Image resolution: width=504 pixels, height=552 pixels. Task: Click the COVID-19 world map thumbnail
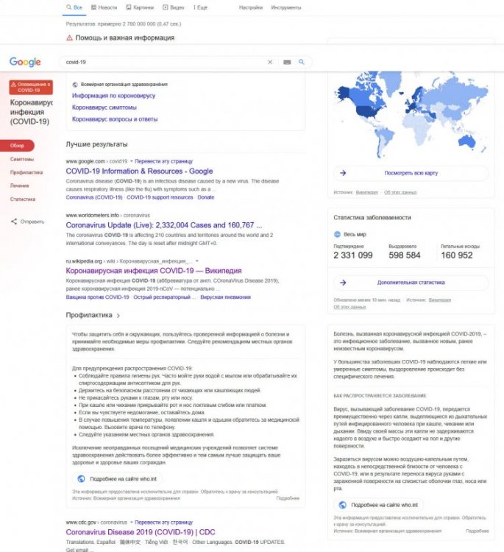coord(411,115)
